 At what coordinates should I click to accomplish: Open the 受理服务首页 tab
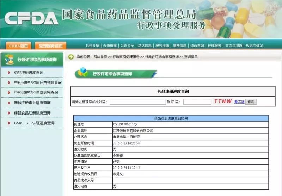[x=50, y=46]
